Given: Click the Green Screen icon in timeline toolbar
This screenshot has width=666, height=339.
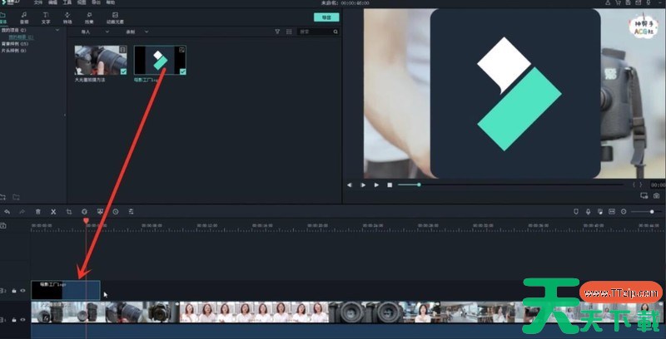Looking at the screenshot, I should [100, 211].
